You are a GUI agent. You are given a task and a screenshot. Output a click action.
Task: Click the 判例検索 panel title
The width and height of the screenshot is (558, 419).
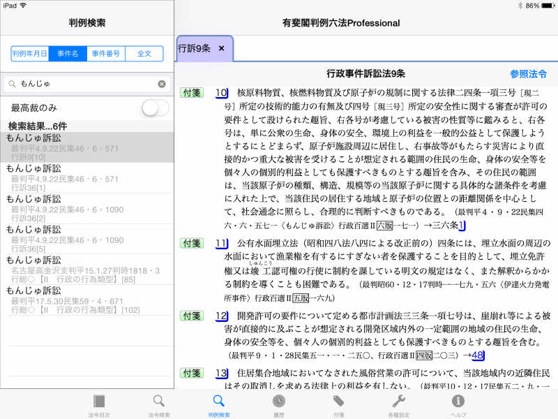[86, 23]
